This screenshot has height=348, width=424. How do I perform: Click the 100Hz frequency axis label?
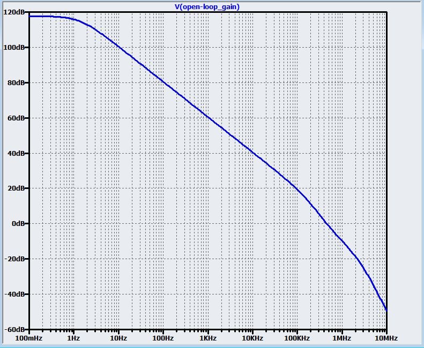163,338
